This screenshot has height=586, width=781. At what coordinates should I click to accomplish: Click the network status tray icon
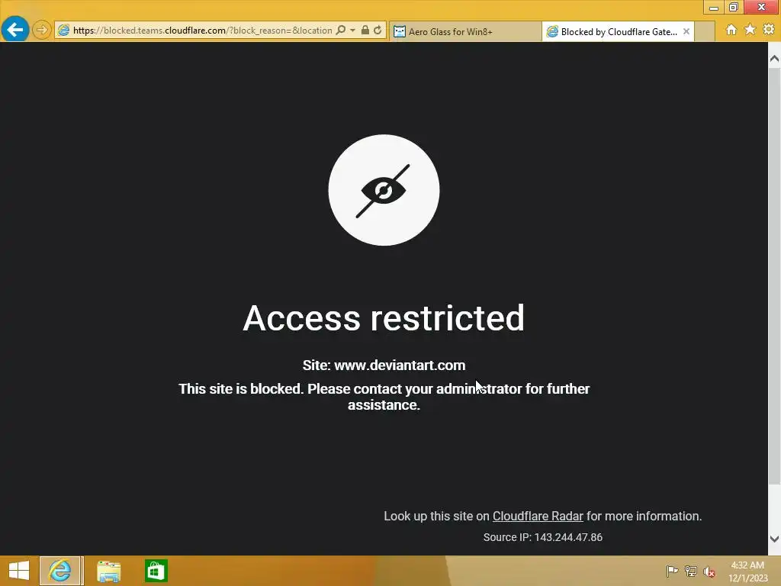pyautogui.click(x=690, y=571)
